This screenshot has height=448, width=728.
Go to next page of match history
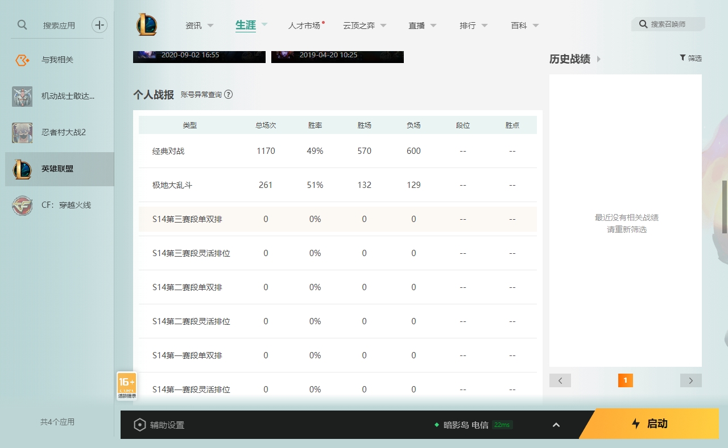click(x=691, y=380)
